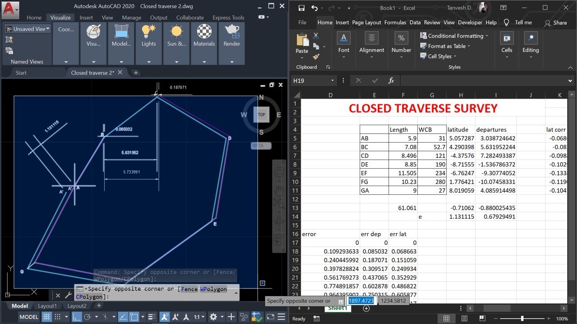Click the Excel zoom slider handle
The height and width of the screenshot is (324, 577).
coord(522,319)
